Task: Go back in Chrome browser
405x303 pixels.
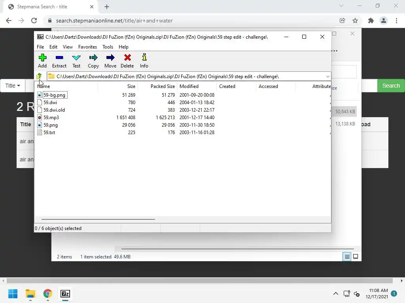Action: [9, 21]
